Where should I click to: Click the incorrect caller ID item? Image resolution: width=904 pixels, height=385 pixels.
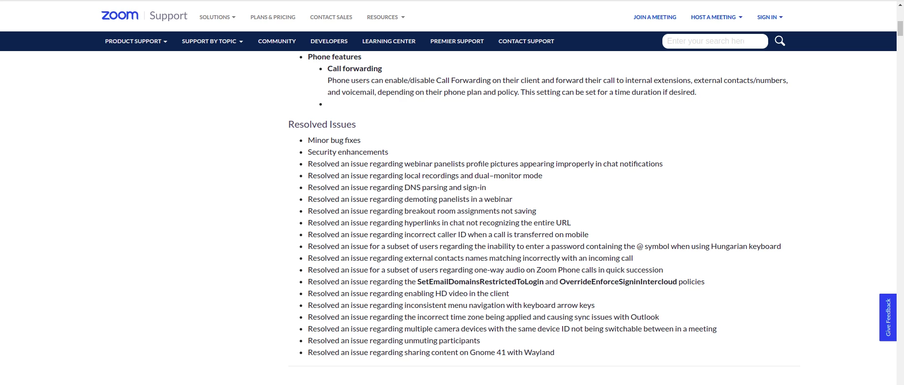pyautogui.click(x=448, y=235)
